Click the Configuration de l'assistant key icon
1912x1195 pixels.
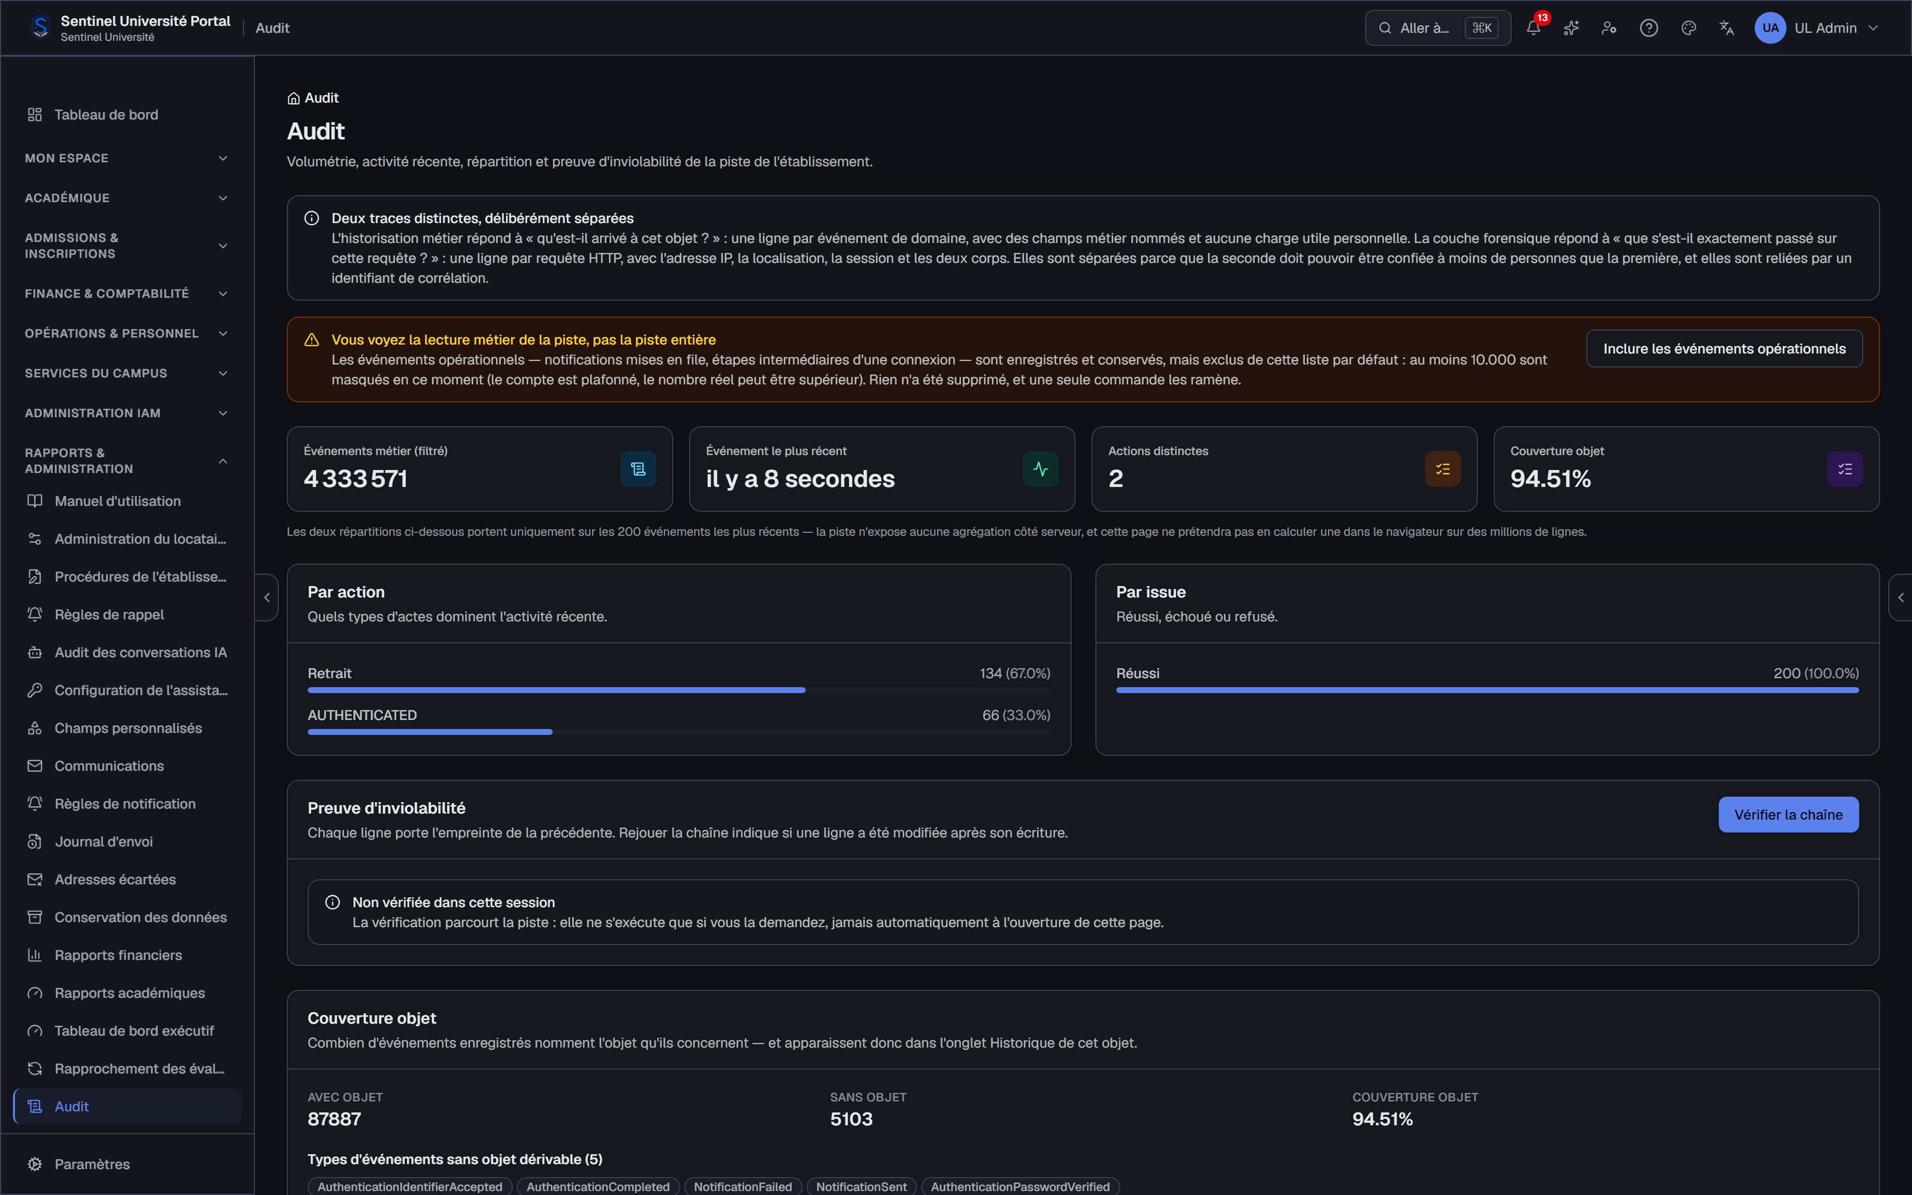tap(35, 690)
